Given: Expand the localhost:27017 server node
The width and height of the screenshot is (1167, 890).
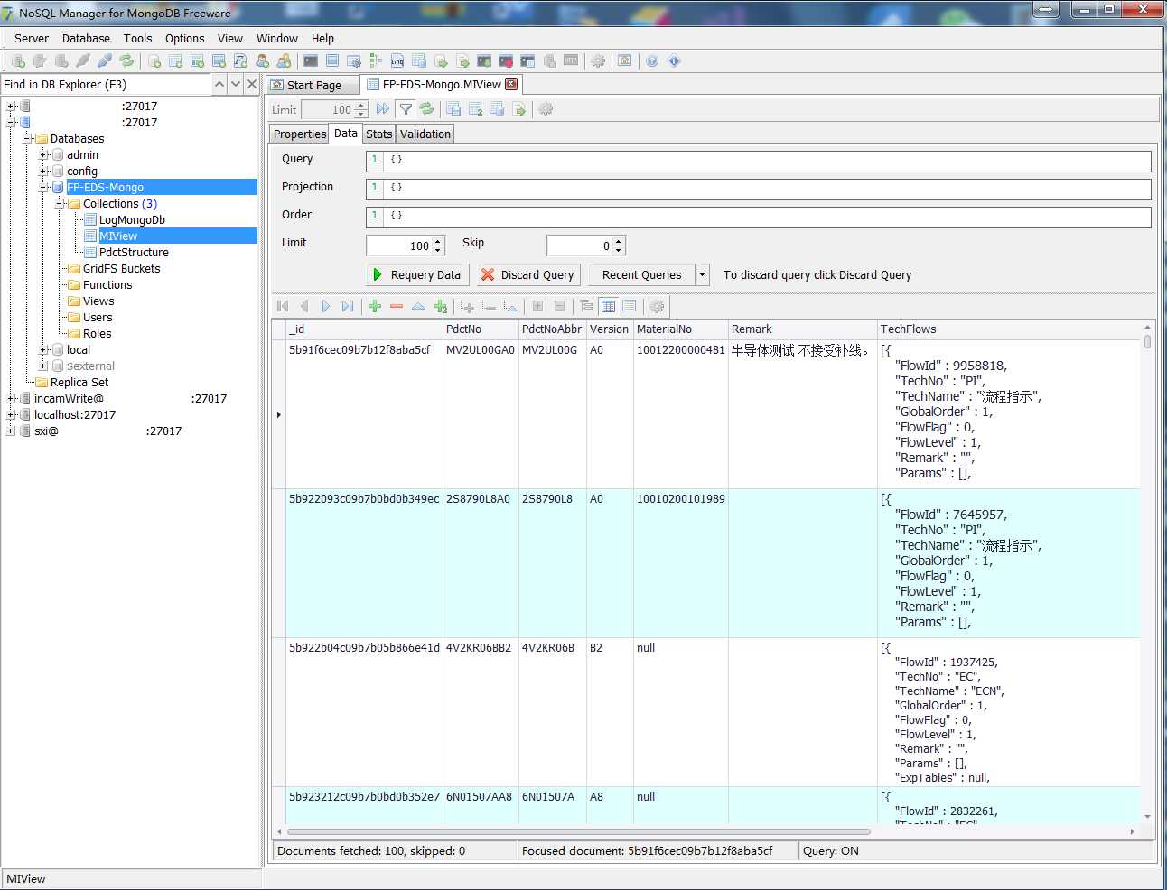Looking at the screenshot, I should (12, 414).
